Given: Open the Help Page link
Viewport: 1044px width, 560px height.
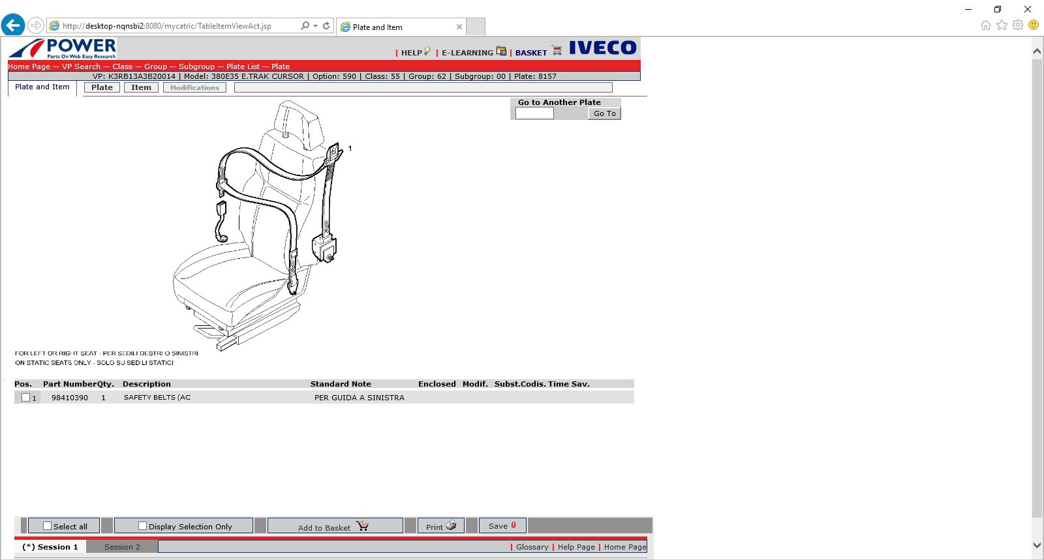Looking at the screenshot, I should tap(576, 547).
